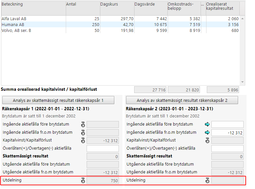Sort by Dagskurs column header
255x189 pixels.
pos(117,8)
